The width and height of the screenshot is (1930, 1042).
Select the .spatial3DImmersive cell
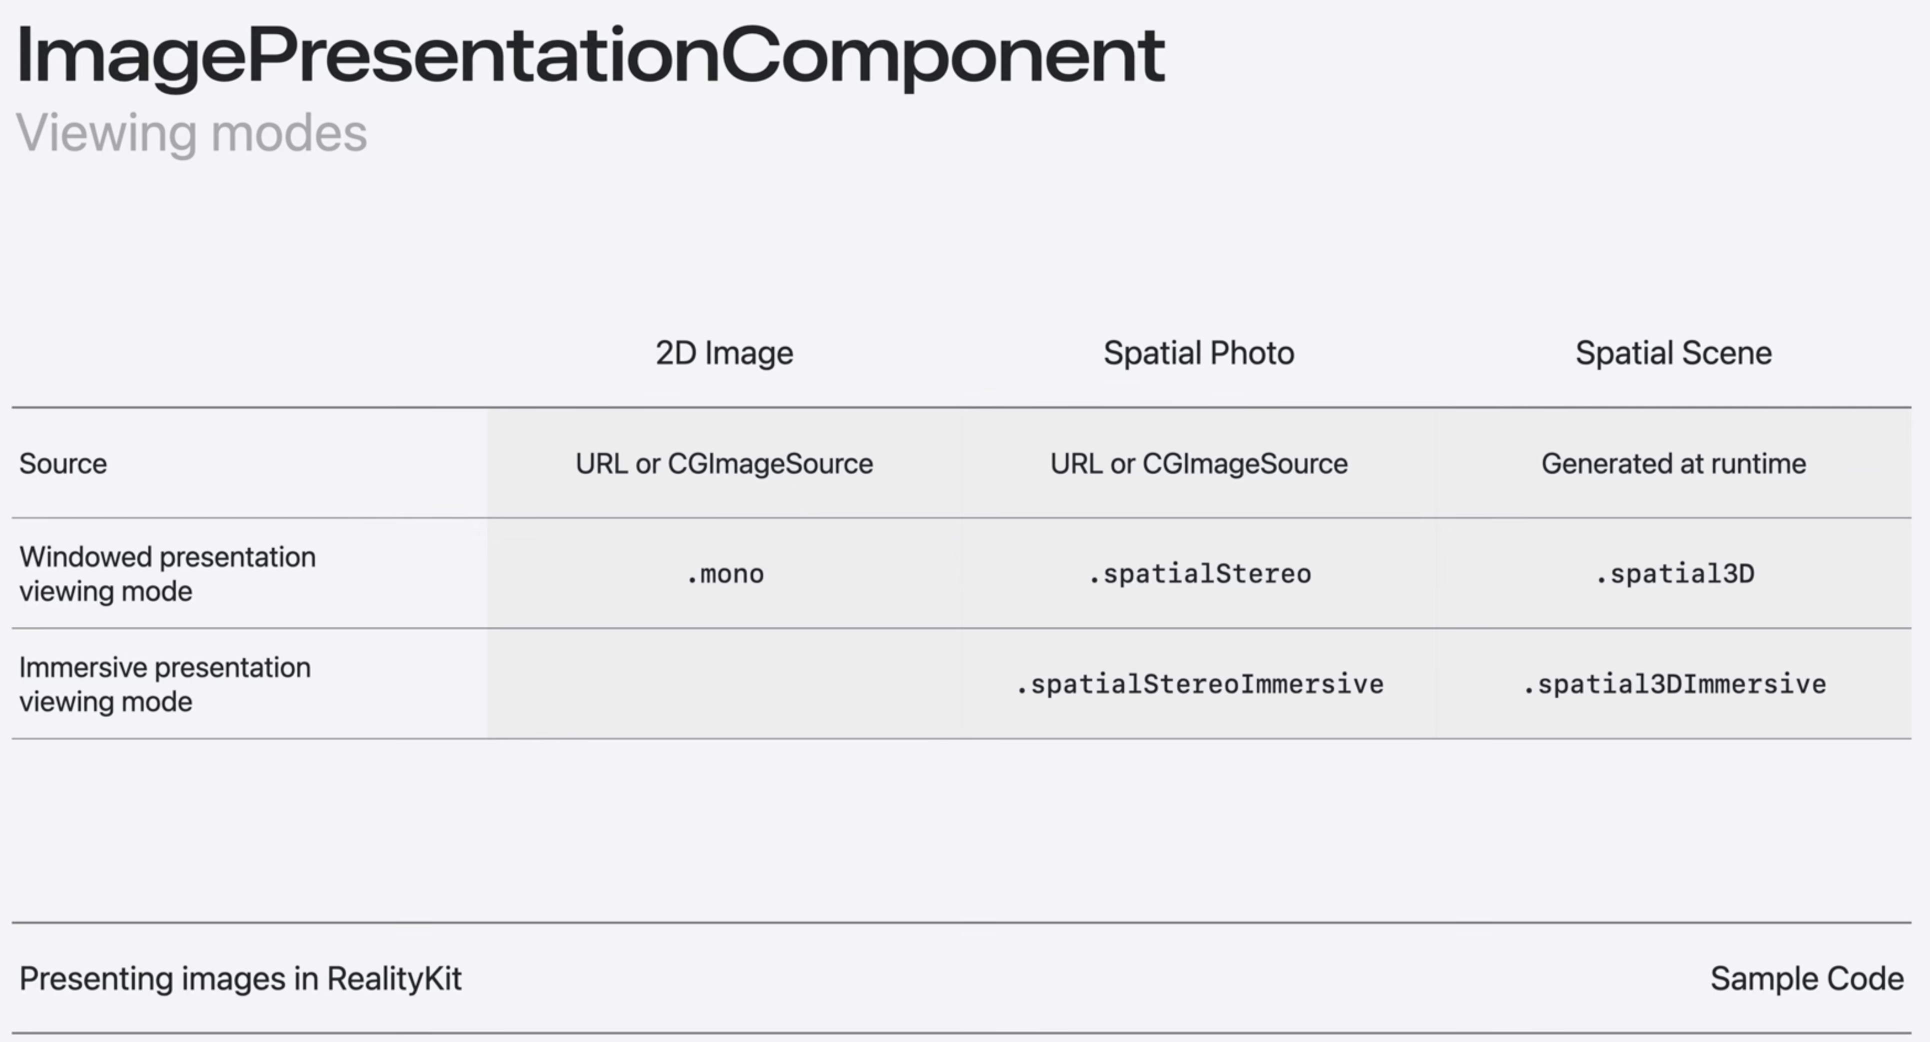pos(1674,684)
